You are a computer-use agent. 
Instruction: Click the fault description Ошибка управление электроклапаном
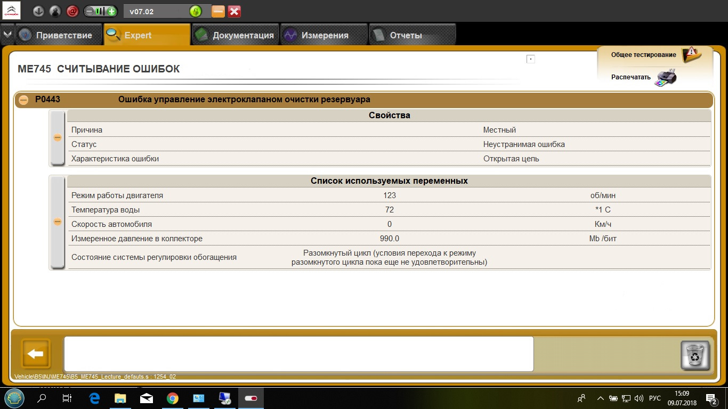(x=244, y=99)
